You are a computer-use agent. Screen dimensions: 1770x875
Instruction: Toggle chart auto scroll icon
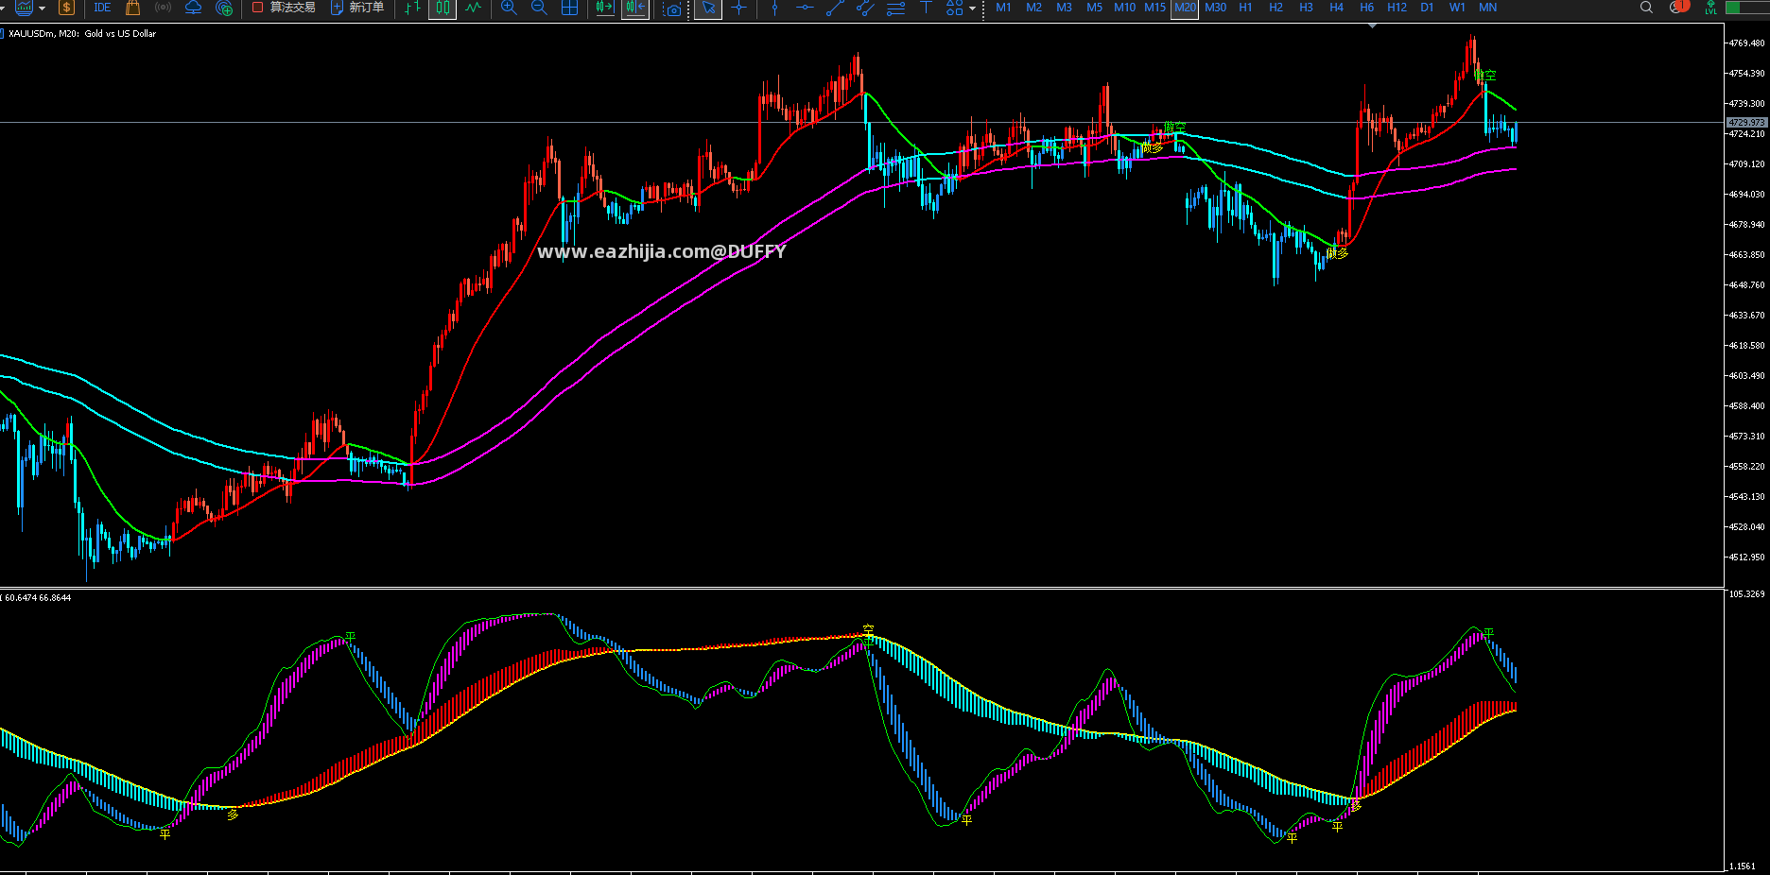pyautogui.click(x=605, y=8)
